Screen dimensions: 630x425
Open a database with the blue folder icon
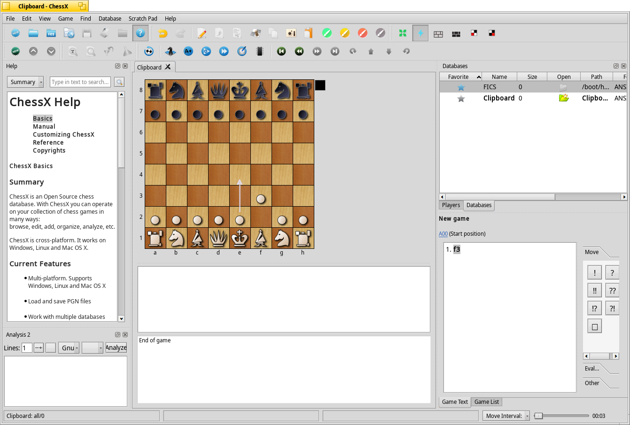click(33, 33)
